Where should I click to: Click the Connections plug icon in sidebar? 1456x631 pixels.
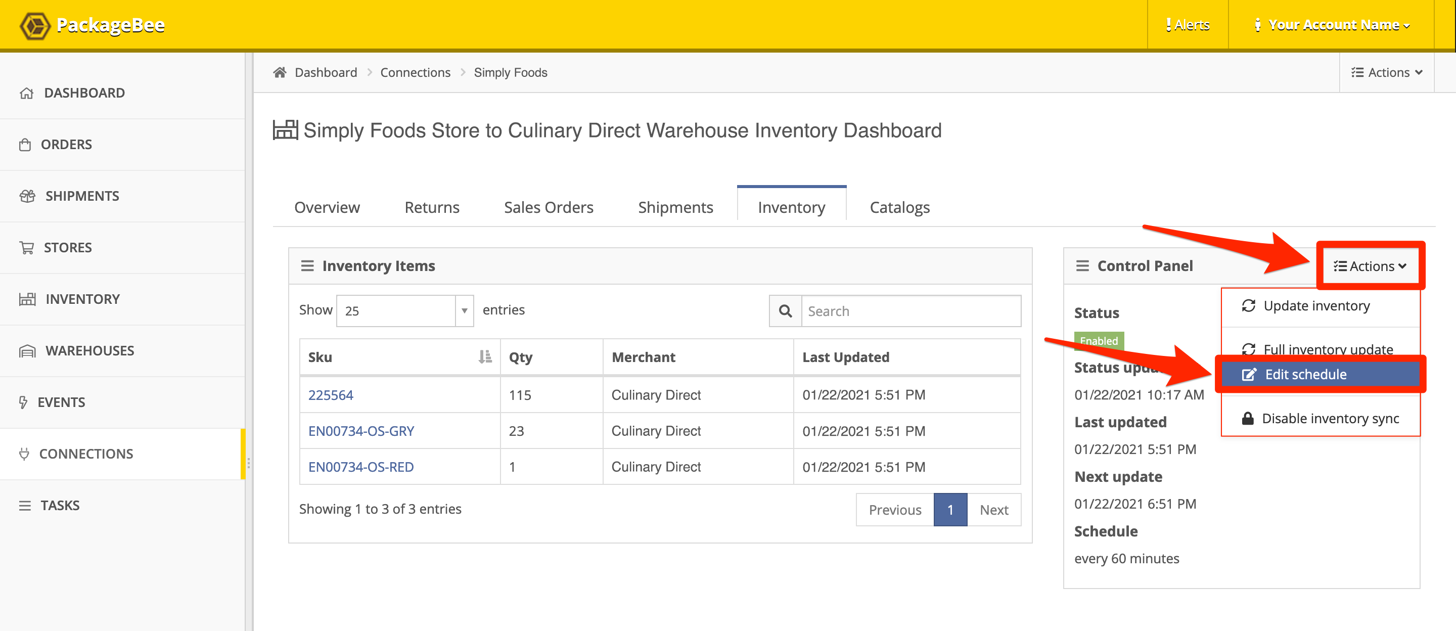pyautogui.click(x=24, y=454)
